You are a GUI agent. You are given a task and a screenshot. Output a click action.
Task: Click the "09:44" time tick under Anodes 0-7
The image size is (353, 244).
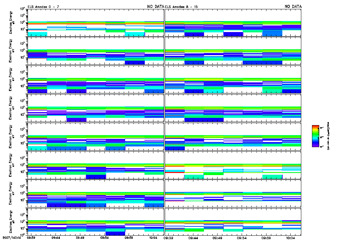point(56,238)
